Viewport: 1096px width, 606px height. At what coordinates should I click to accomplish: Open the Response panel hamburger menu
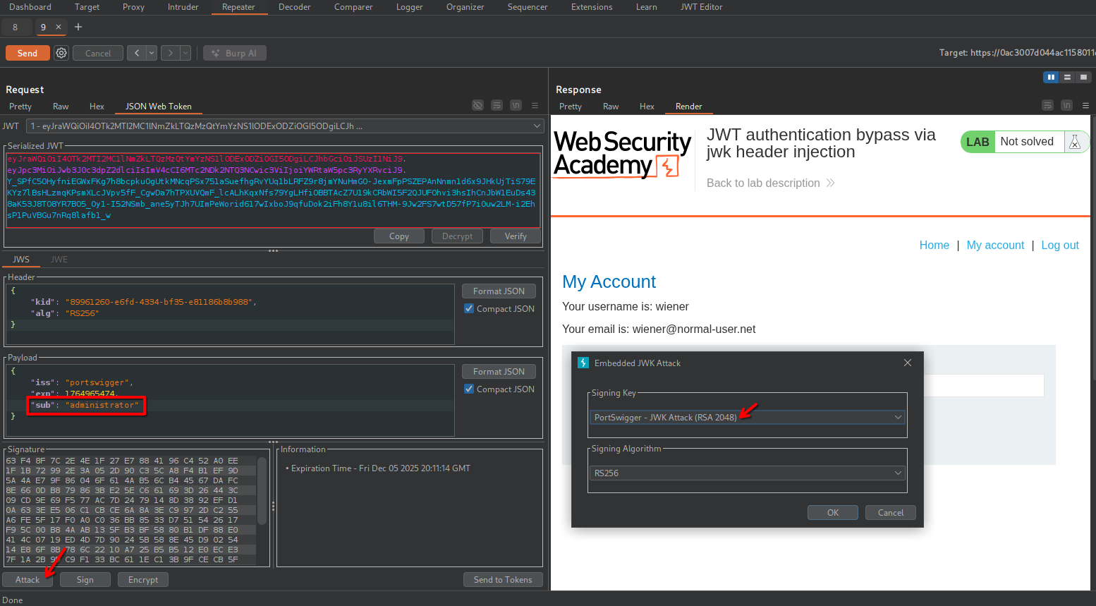1085,105
